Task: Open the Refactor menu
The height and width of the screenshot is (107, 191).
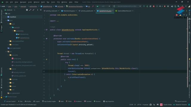Action: [36, 2]
